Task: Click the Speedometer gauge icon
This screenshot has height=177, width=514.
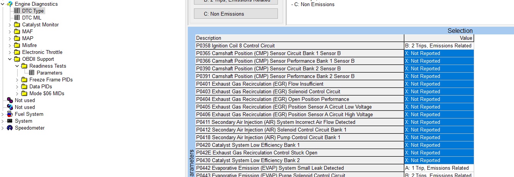Action: click(x=10, y=128)
